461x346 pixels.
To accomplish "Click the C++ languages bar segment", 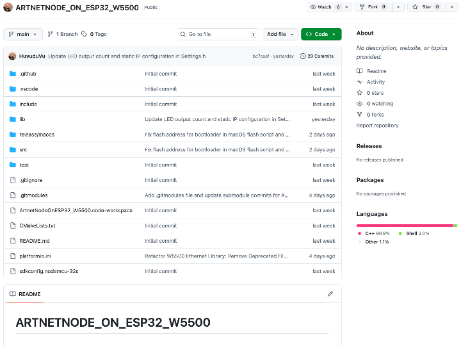I will pos(403,226).
